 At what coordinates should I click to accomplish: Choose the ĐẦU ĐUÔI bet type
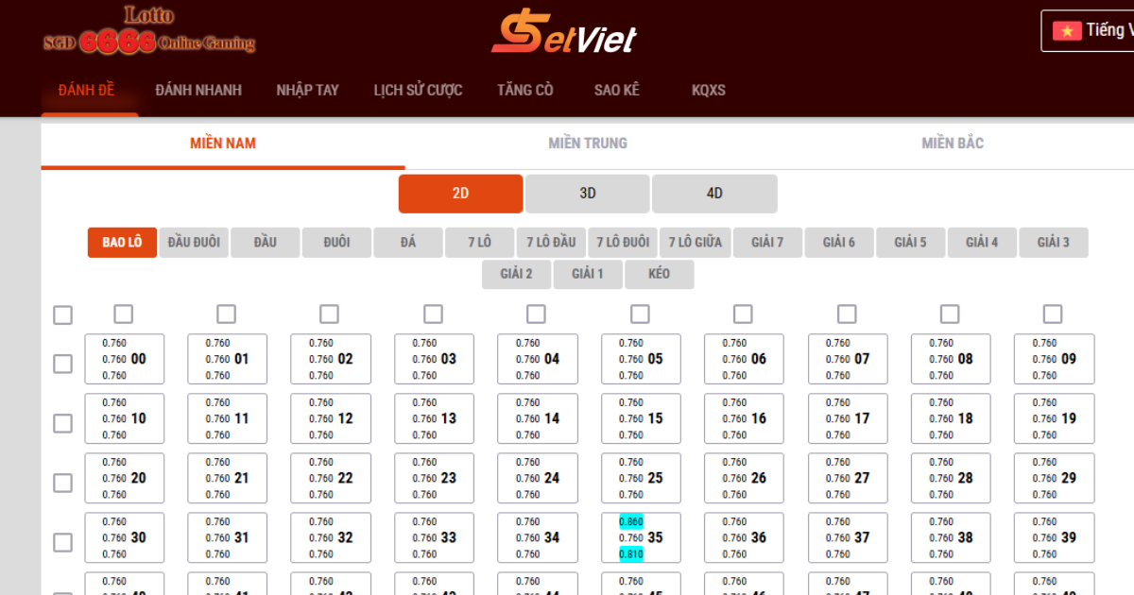click(x=194, y=242)
